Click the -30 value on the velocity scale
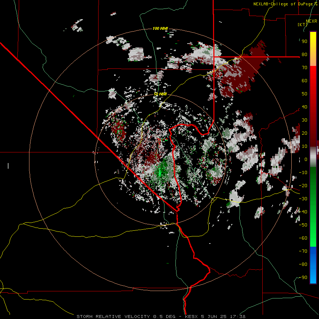This screenshot has height=319, width=319. 303,199
